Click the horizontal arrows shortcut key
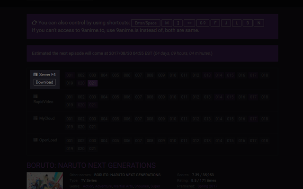Image resolution: width=303 pixels, height=189 pixels. click(189, 23)
